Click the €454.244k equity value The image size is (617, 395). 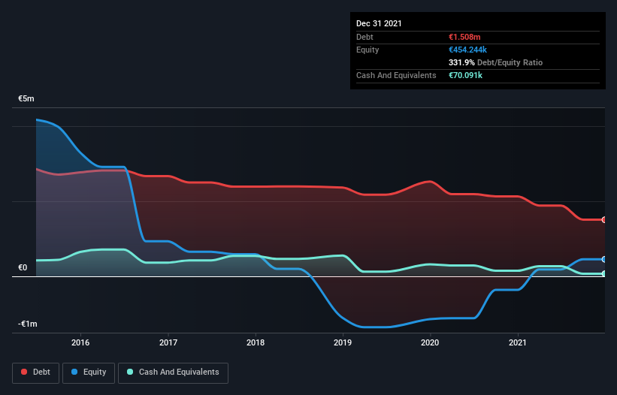468,50
